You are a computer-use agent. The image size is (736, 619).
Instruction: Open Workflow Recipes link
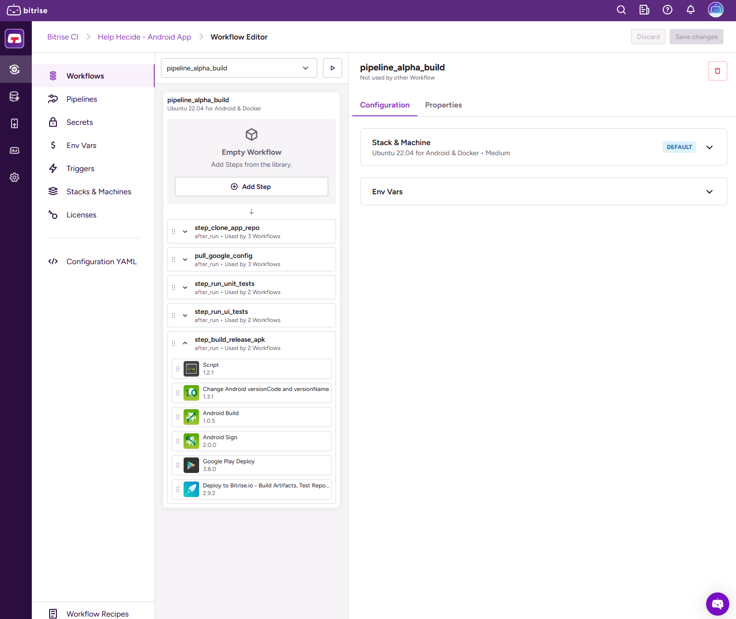point(93,614)
